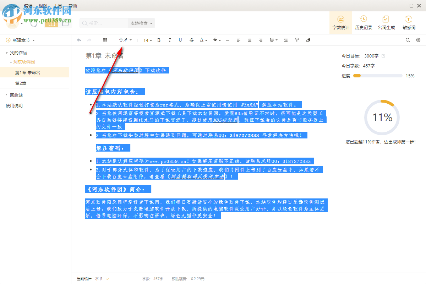Open the 仿宋 font family dropdown
The image size is (426, 284).
click(x=125, y=40)
